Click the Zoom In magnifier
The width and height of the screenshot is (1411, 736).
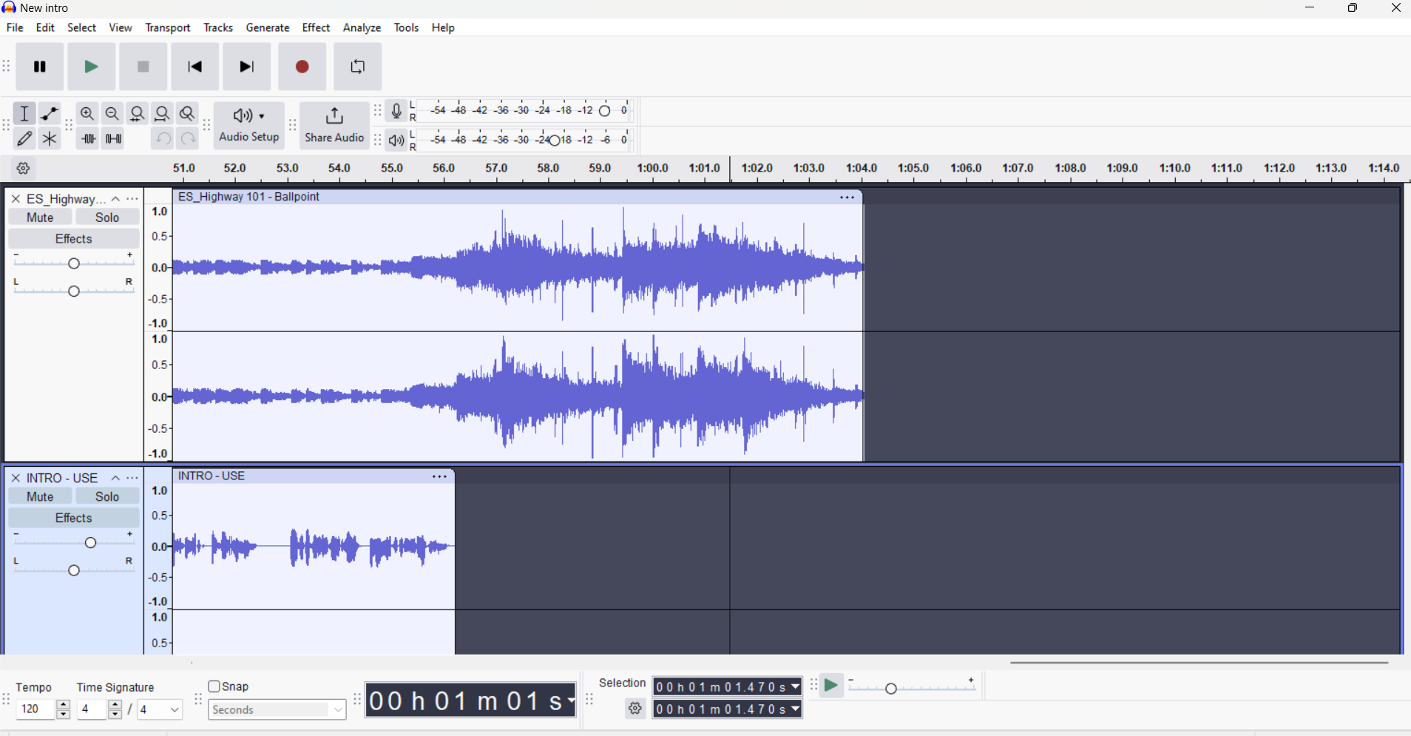[x=87, y=114]
